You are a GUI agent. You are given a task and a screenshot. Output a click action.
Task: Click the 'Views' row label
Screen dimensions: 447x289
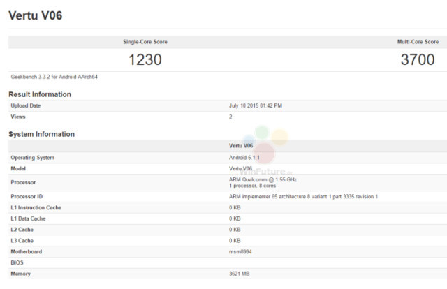[18, 117]
